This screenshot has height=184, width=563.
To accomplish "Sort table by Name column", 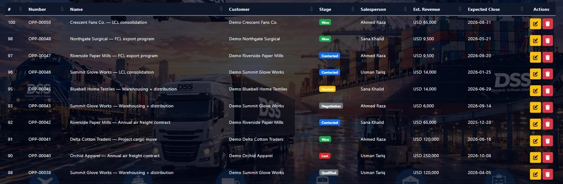I will 147,9.
